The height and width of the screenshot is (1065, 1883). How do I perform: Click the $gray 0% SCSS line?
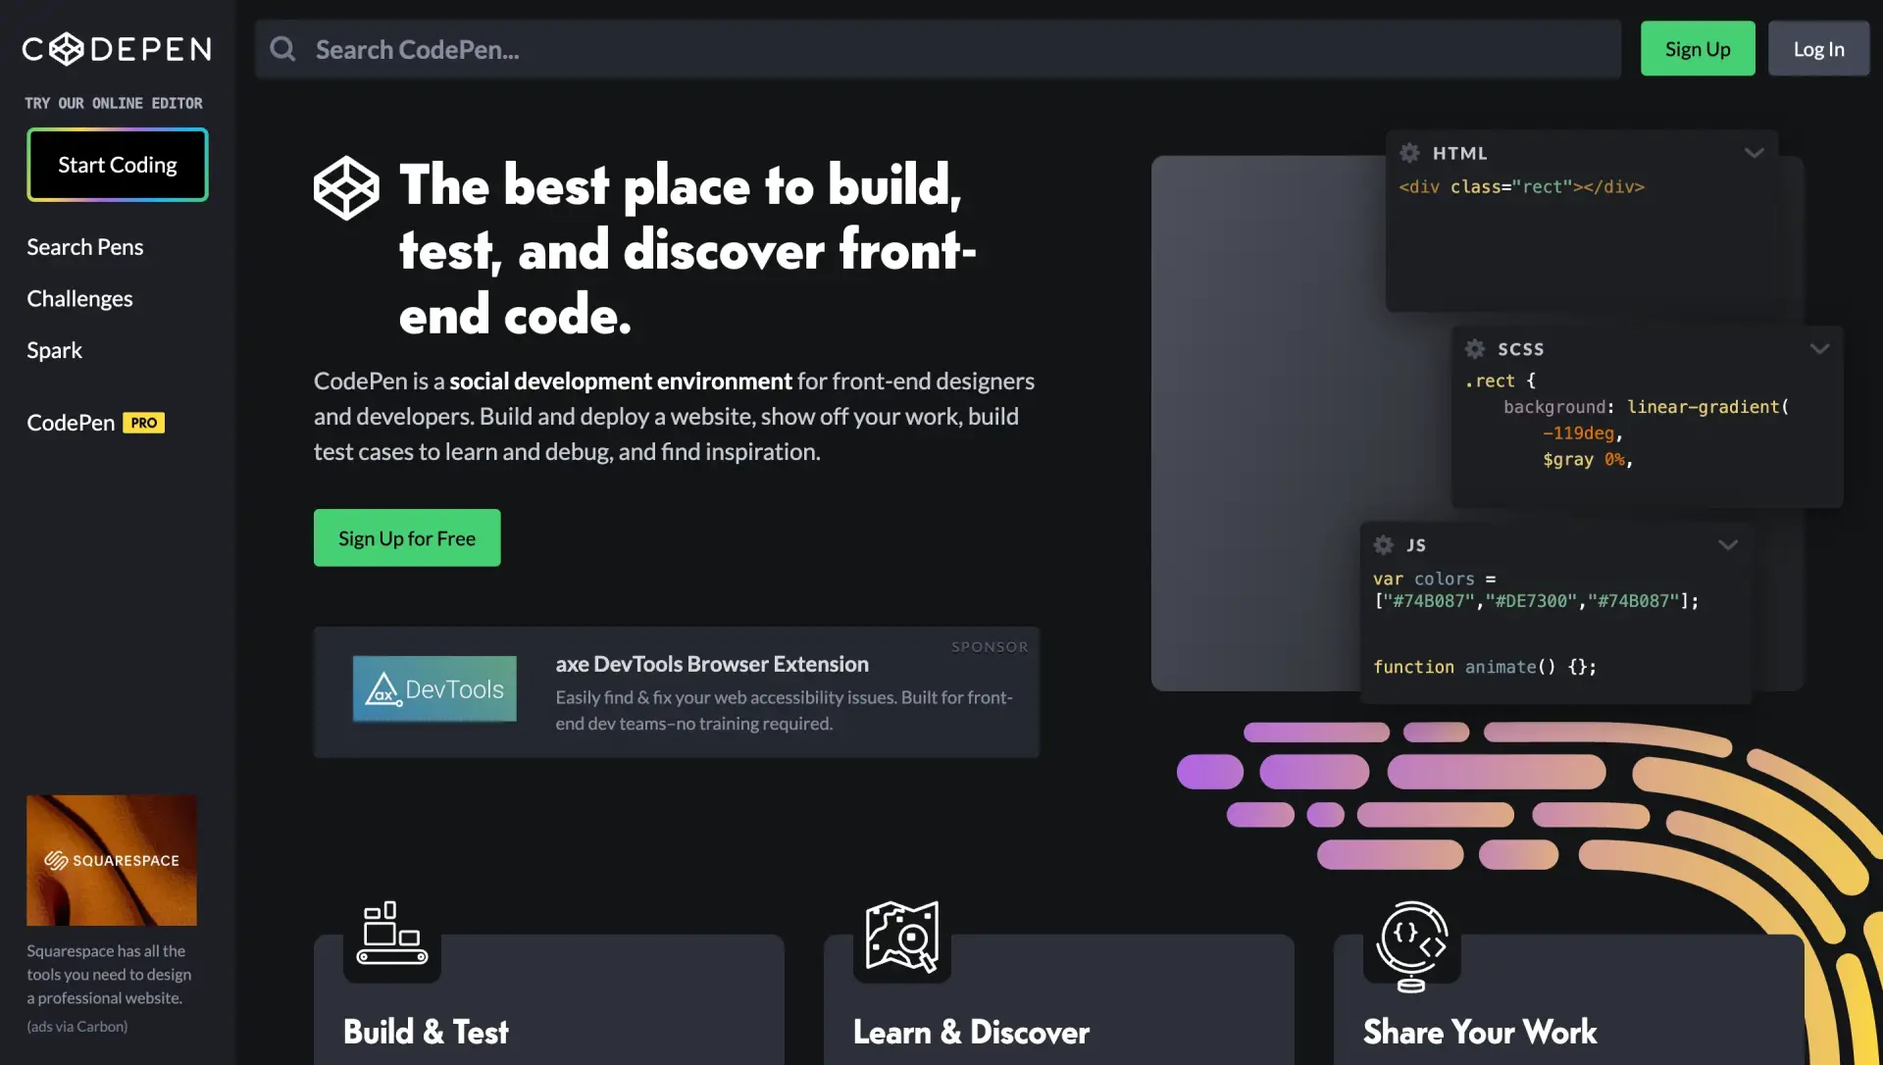click(x=1588, y=460)
